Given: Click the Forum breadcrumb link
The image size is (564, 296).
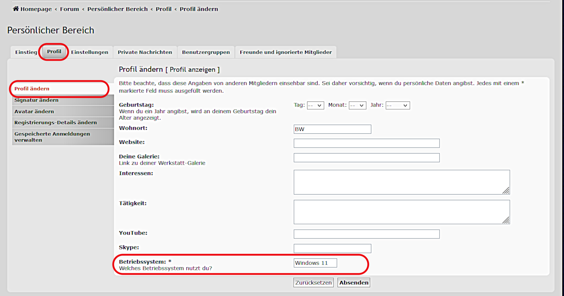Looking at the screenshot, I should coord(70,9).
